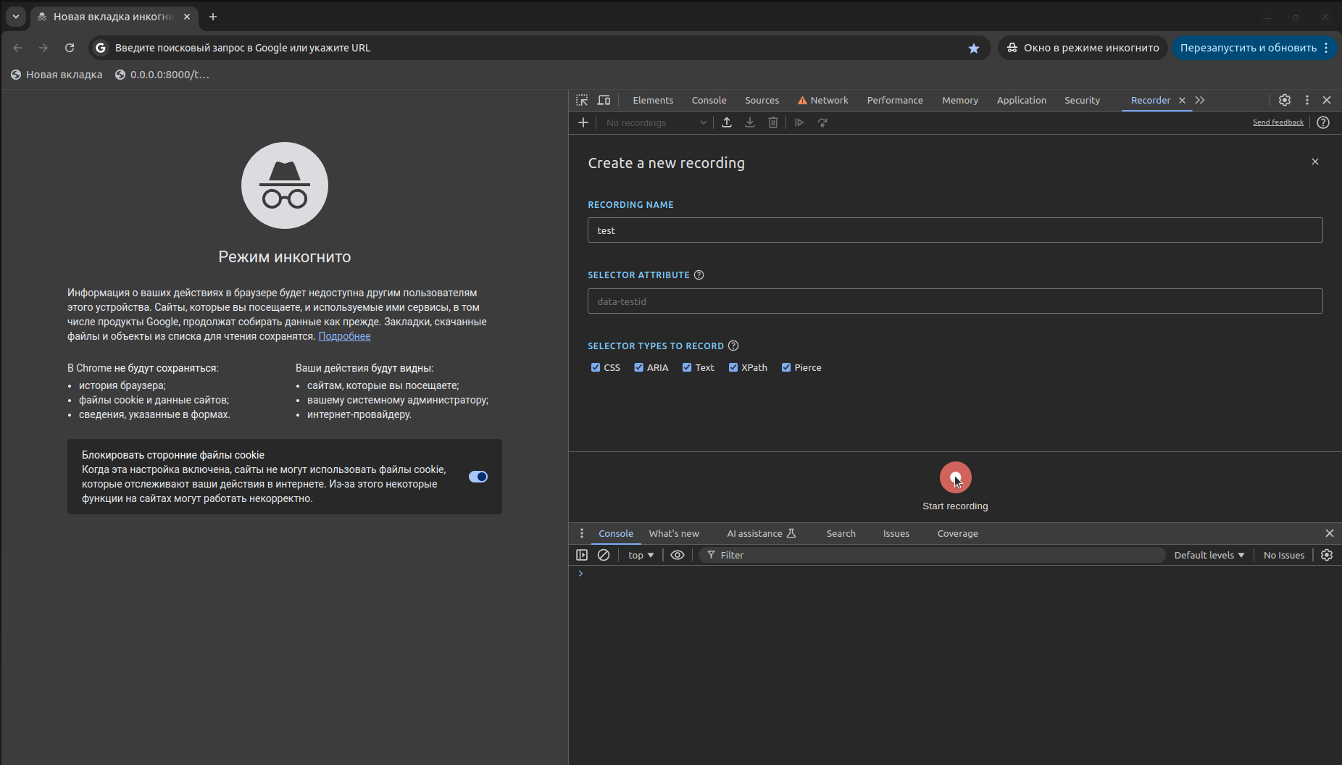Click the clear console icon
1342x765 pixels.
point(604,555)
